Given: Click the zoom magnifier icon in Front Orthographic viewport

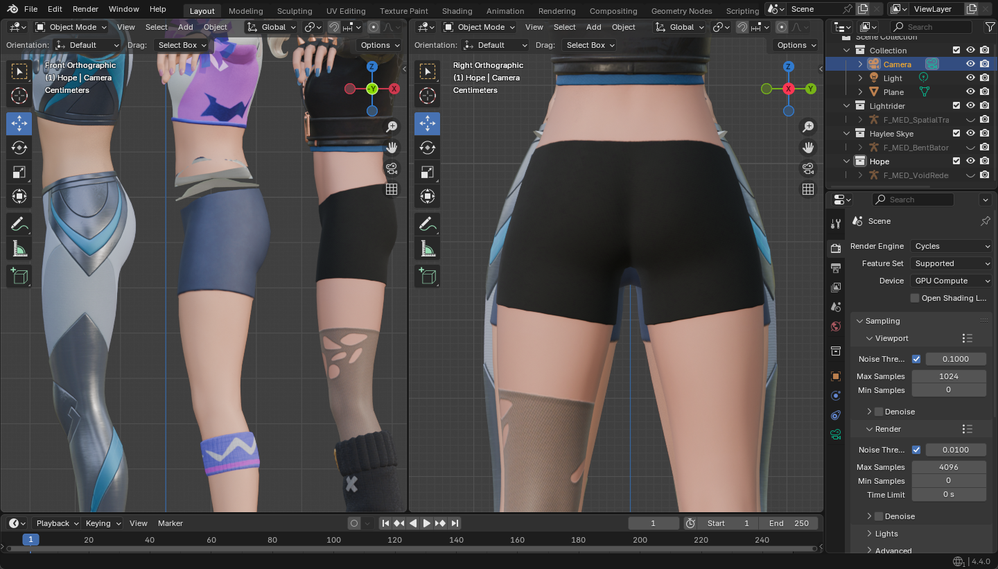Looking at the screenshot, I should tap(392, 126).
